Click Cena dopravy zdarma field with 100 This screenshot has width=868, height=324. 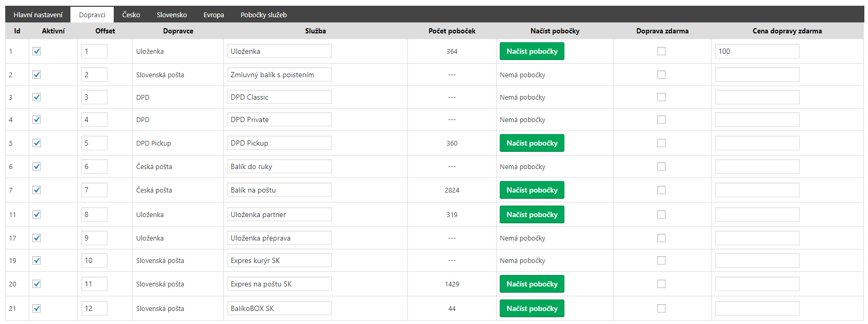click(757, 51)
